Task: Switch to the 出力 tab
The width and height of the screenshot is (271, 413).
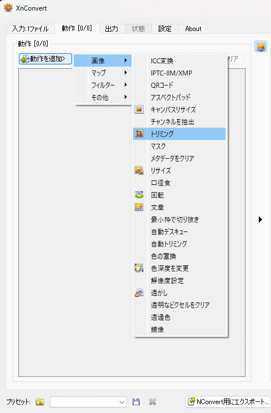Action: [x=111, y=29]
